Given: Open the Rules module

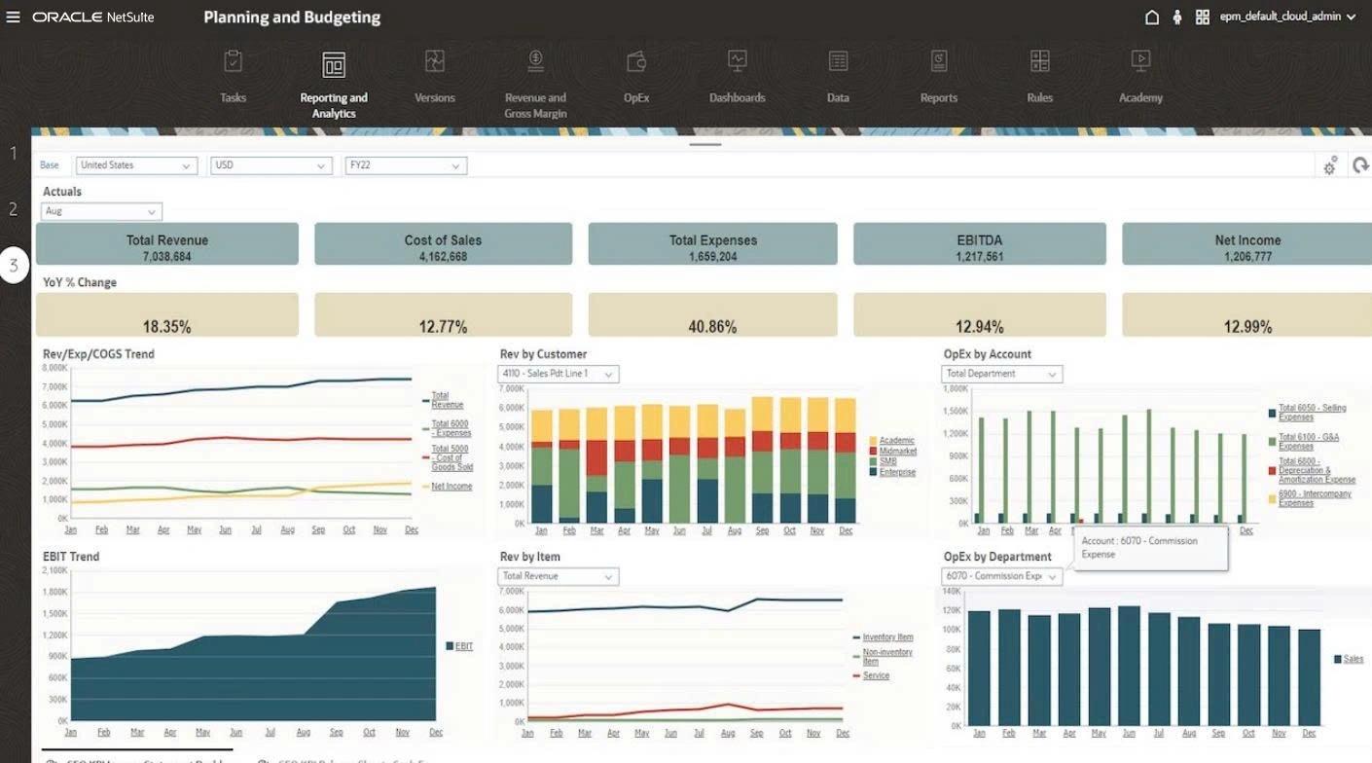Looking at the screenshot, I should 1039,73.
